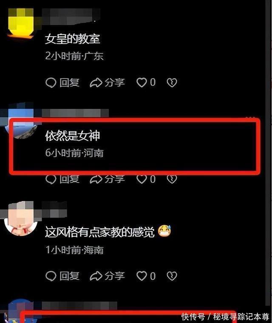Screen dimensions: 272x323
Task: Click the blurred username of the 海南 commenter
Action: 54,209
